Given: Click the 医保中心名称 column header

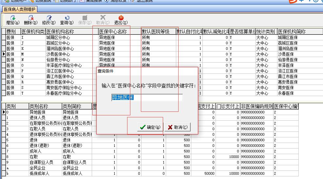Looking at the screenshot, I should click(120, 31).
